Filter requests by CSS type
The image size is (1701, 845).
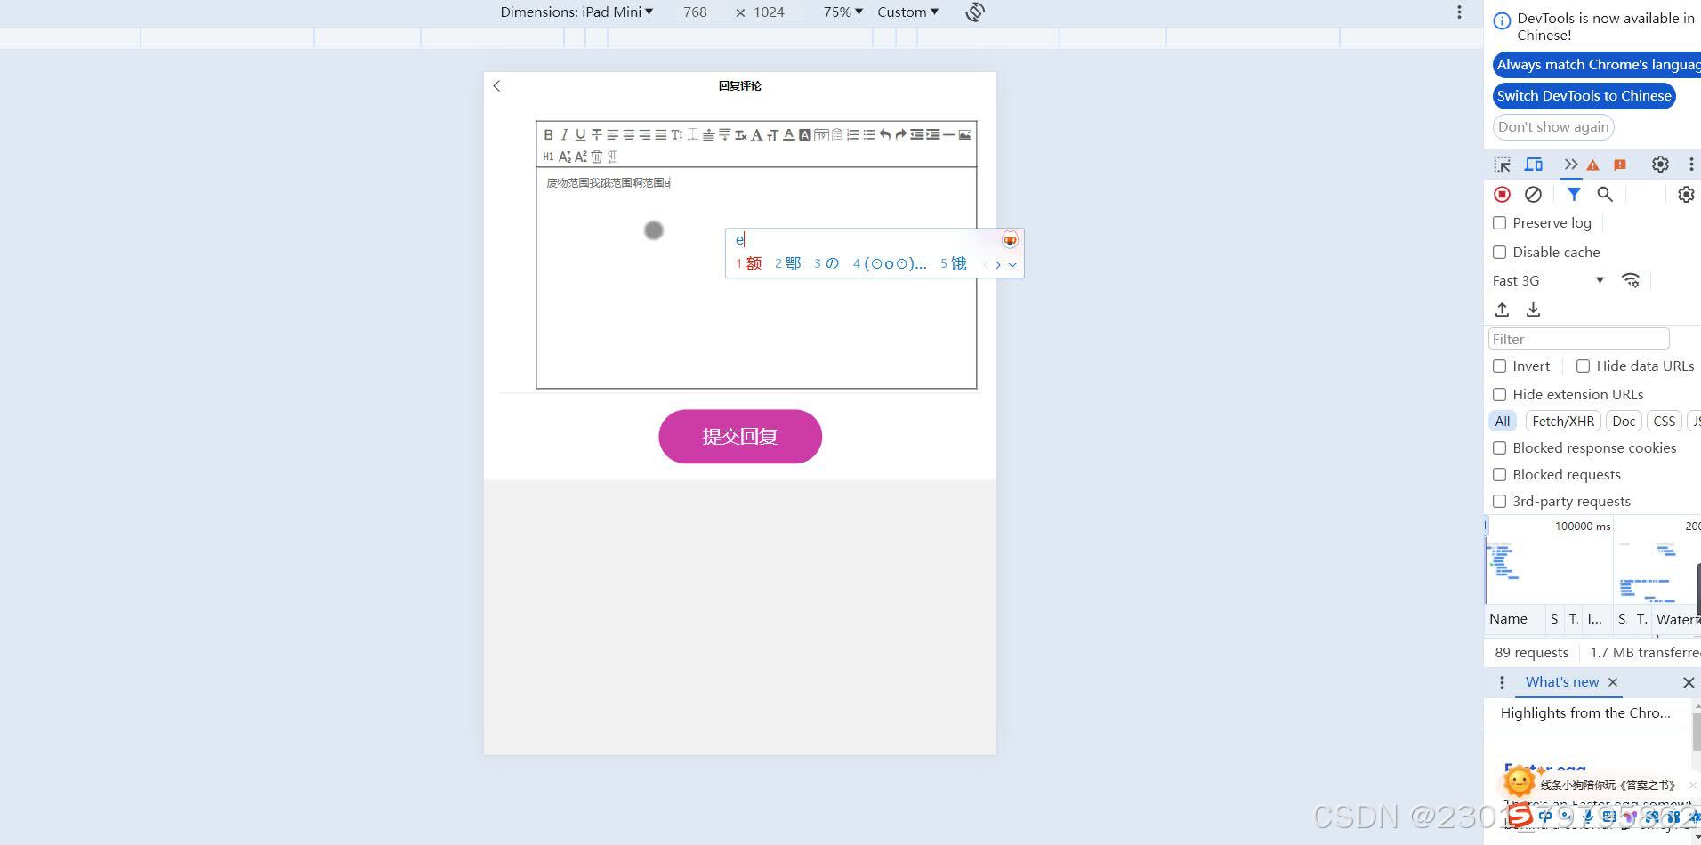[x=1664, y=422]
